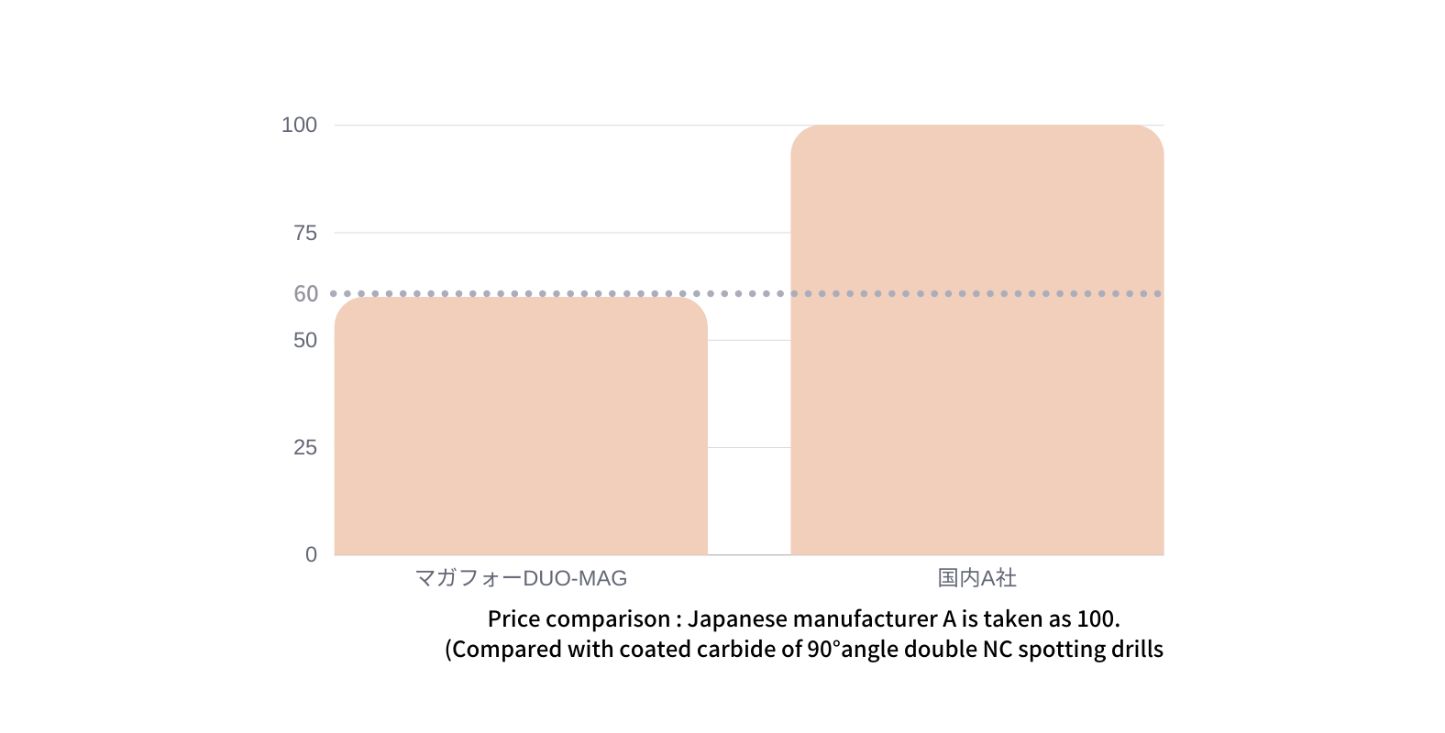Click the 25 gridline between bars
Viewport: 1445px width, 733px height.
pyautogui.click(x=749, y=447)
